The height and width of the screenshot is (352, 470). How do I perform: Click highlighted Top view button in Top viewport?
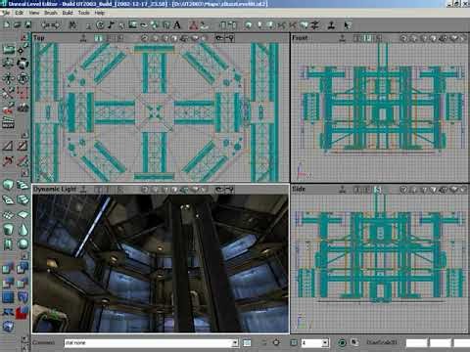[x=98, y=38]
